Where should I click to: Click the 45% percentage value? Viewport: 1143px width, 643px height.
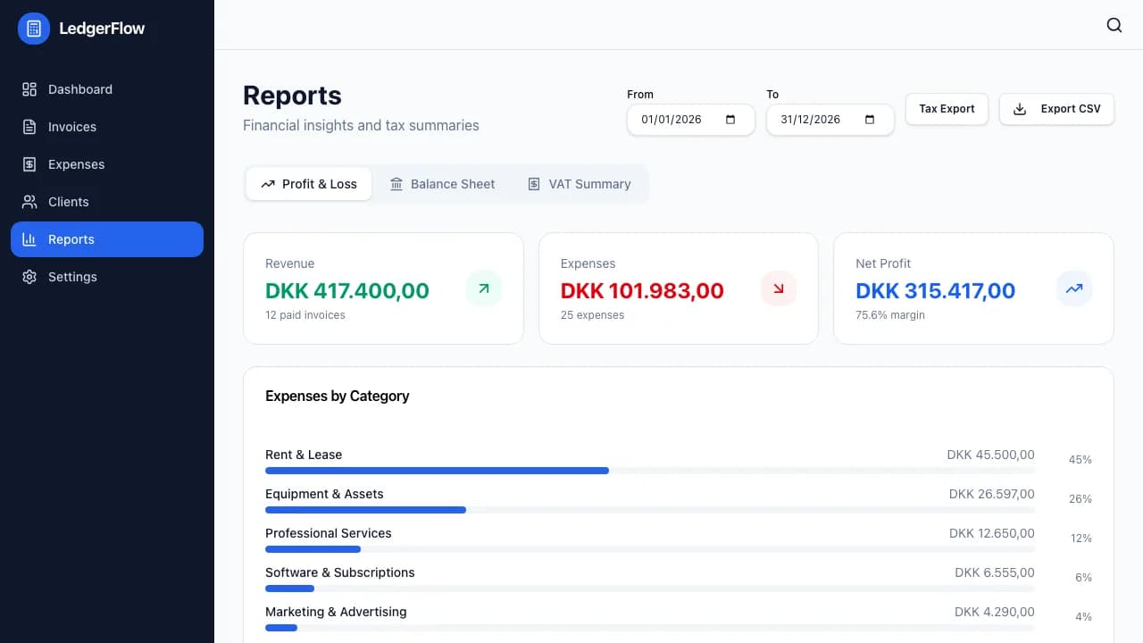[1080, 460]
